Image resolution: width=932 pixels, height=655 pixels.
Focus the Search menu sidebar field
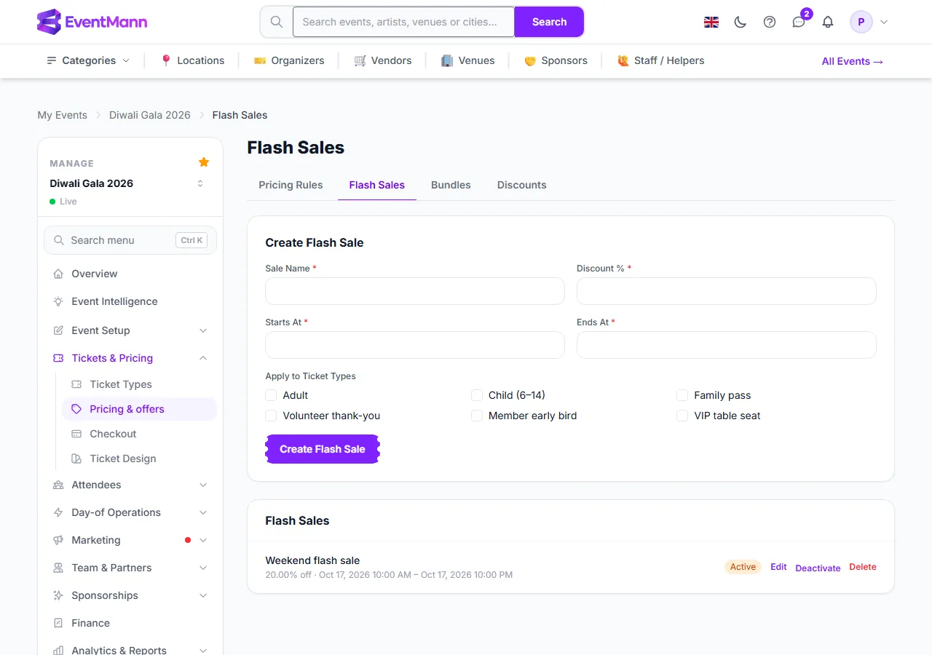130,240
